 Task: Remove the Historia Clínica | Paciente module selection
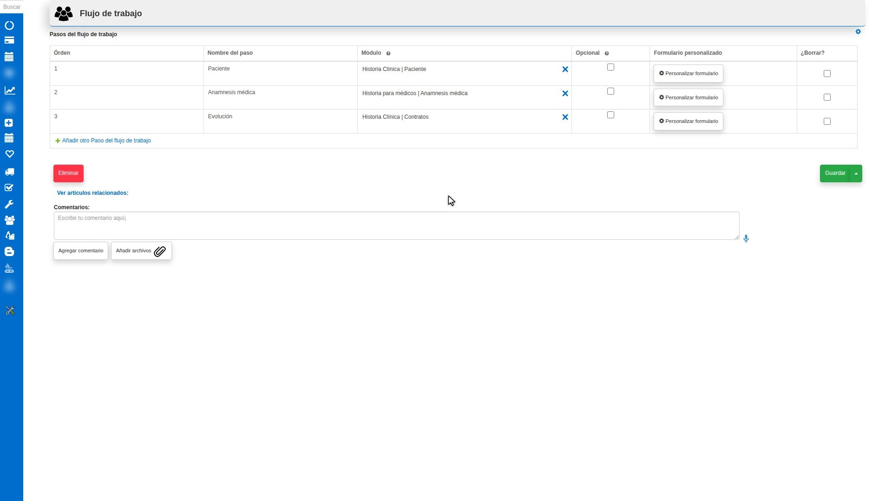click(565, 69)
